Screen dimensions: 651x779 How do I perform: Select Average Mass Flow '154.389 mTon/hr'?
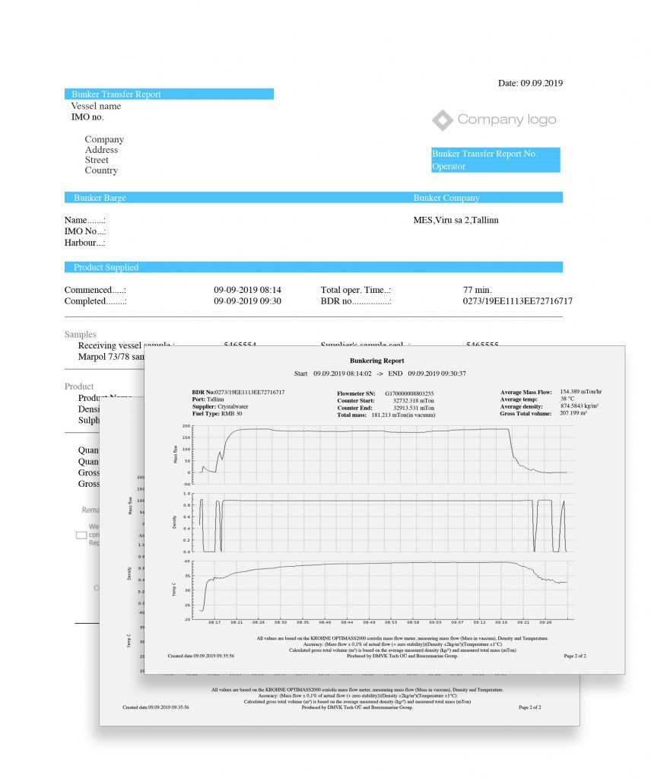pos(581,392)
